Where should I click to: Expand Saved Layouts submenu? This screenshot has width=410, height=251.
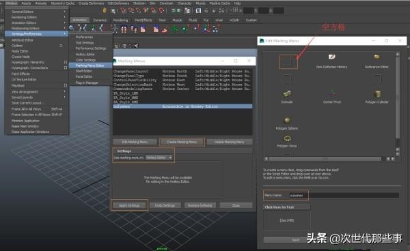point(65,98)
